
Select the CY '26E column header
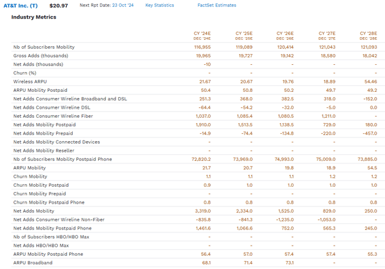tap(285, 34)
